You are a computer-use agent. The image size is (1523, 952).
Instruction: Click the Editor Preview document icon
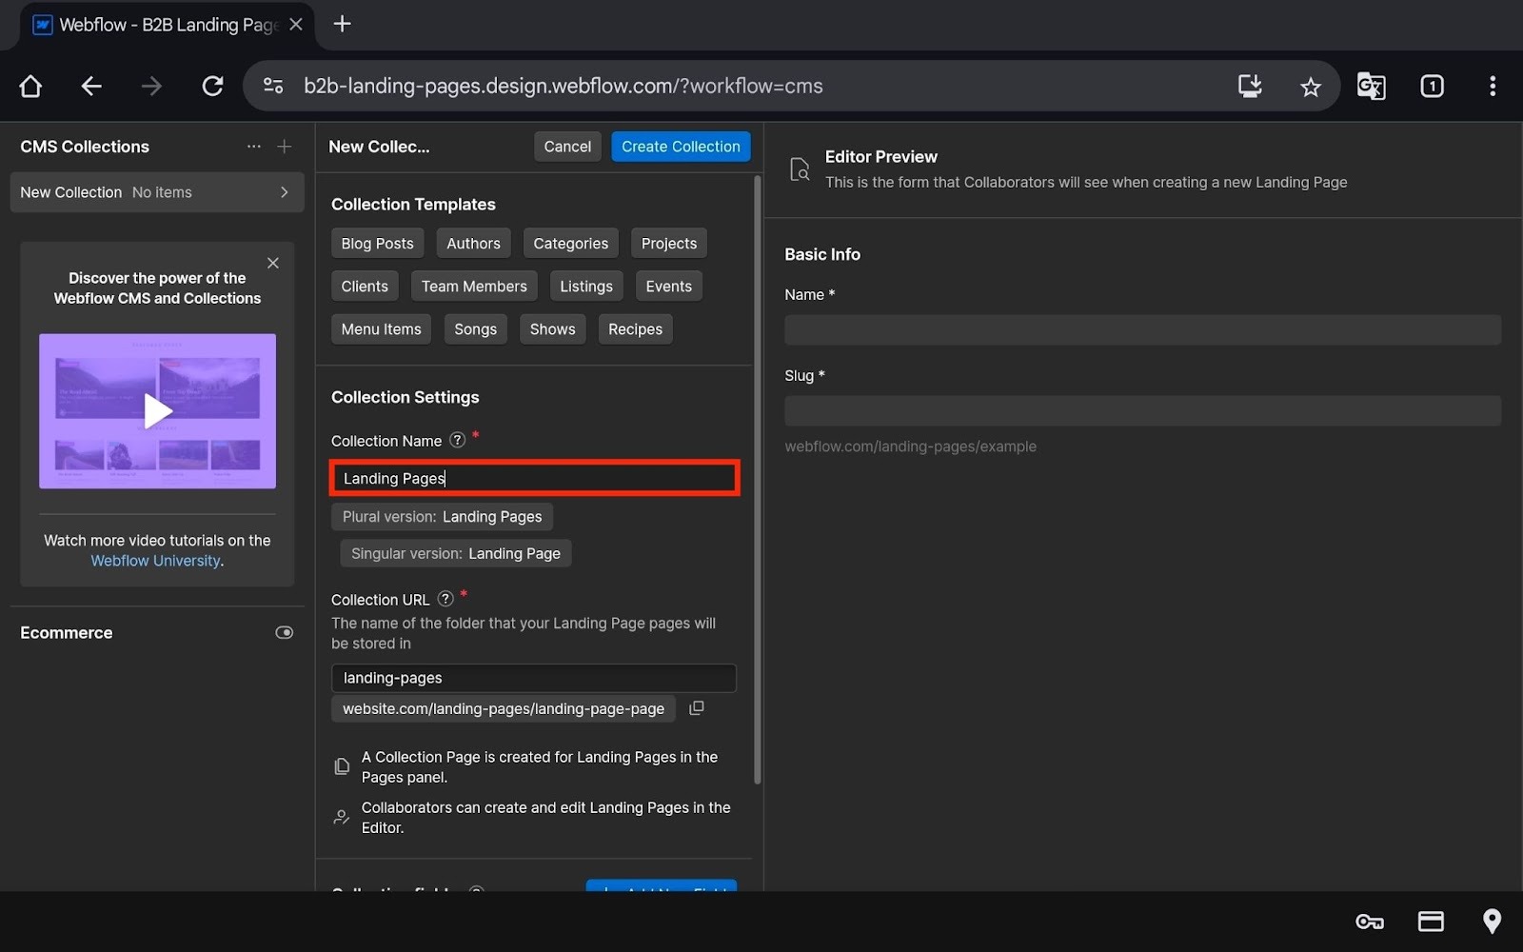tap(800, 169)
